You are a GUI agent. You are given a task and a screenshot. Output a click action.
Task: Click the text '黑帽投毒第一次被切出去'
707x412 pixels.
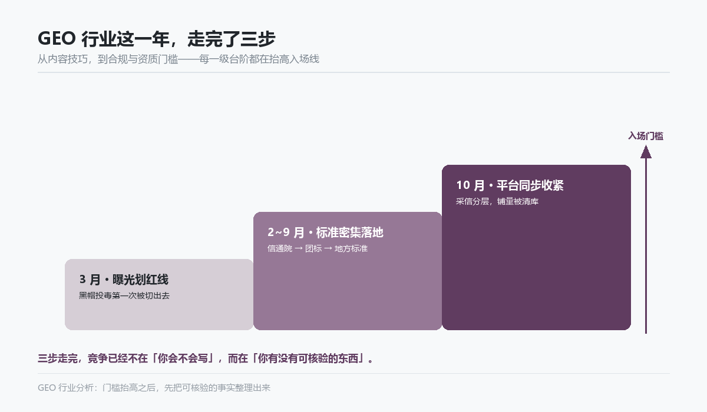(x=124, y=295)
